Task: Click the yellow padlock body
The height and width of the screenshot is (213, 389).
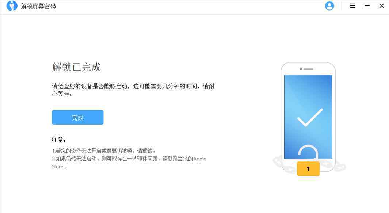Action: (308, 168)
